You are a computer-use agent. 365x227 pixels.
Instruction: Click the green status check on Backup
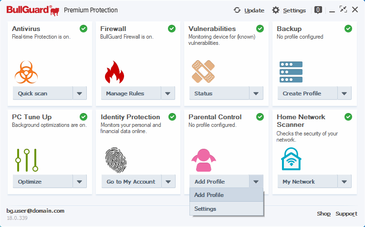coord(348,29)
